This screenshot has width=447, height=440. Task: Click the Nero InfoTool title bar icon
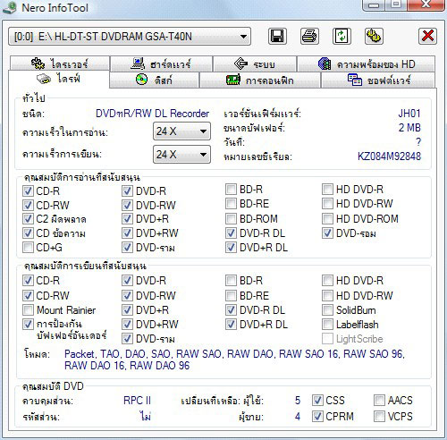(10, 7)
